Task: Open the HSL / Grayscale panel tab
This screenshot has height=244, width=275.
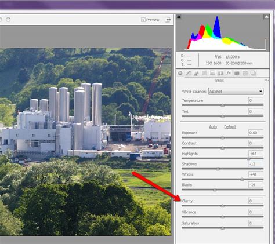Action: click(x=204, y=73)
